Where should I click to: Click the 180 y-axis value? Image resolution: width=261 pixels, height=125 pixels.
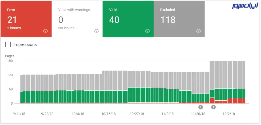coord(10,61)
